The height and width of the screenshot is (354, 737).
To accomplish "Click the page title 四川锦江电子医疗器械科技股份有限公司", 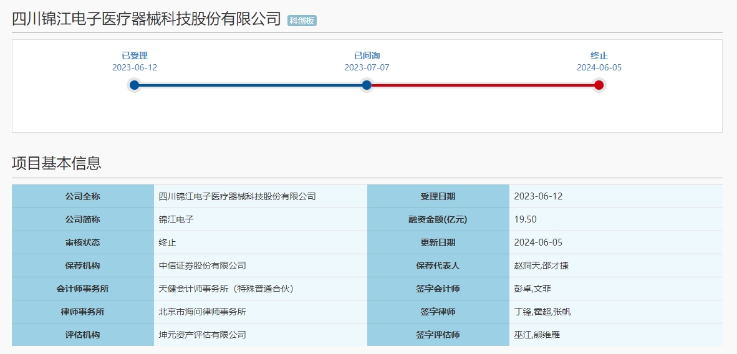I will (x=146, y=19).
